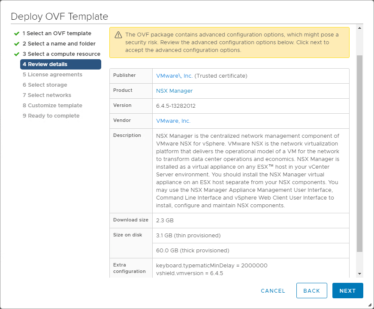
Task: Click the NSX Manager description paragraph
Action: coord(247,171)
